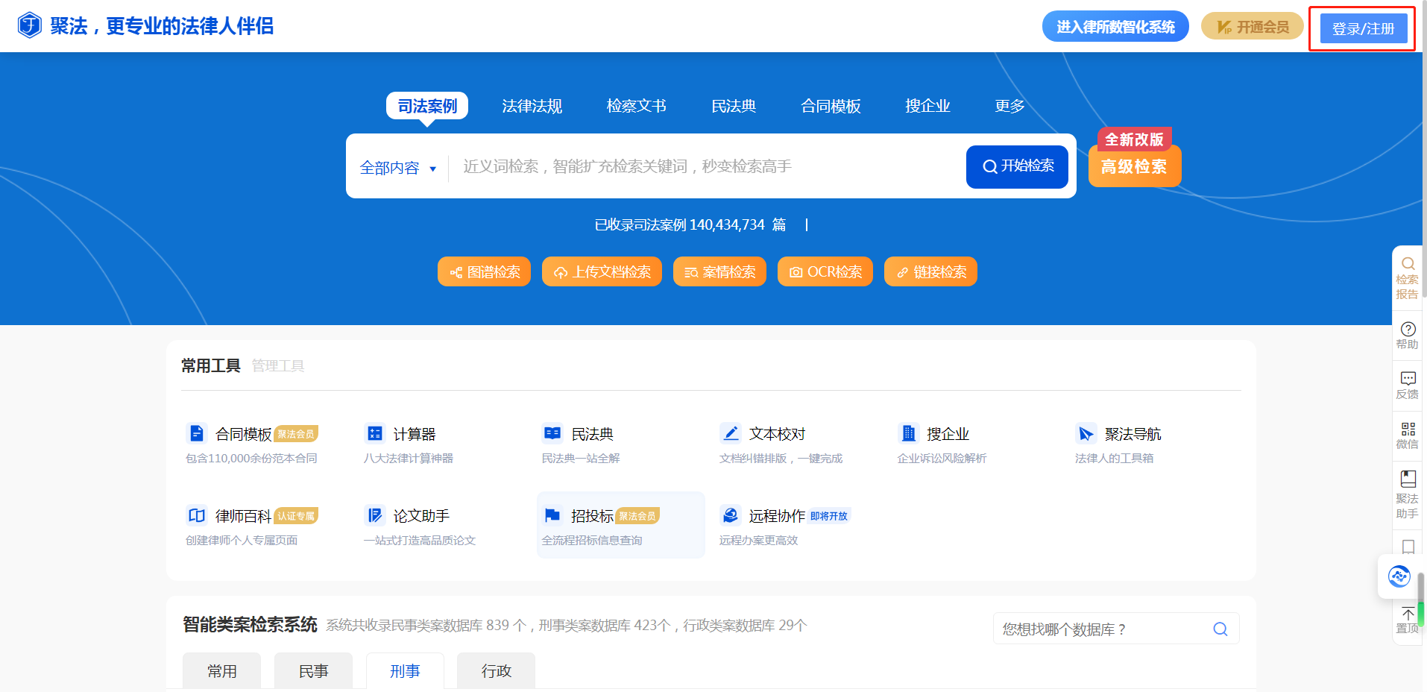Click the 论文助手 icon
Image resolution: width=1427 pixels, height=692 pixels.
coord(374,515)
